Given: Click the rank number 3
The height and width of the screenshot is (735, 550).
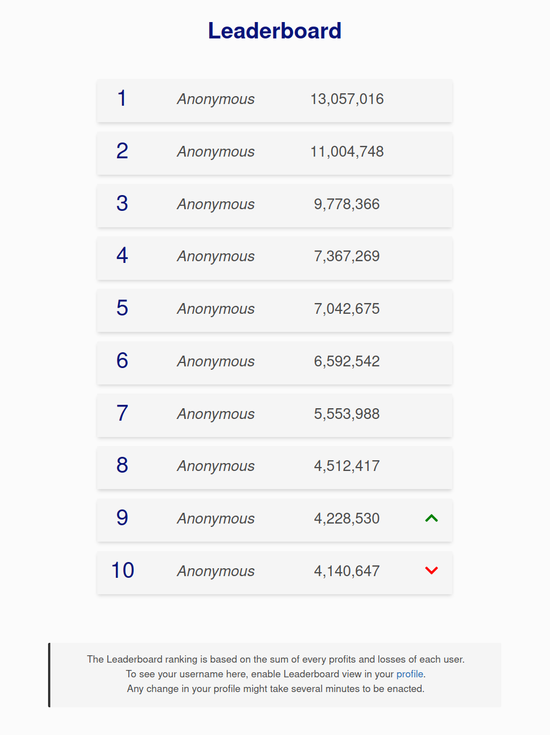Looking at the screenshot, I should tap(122, 204).
